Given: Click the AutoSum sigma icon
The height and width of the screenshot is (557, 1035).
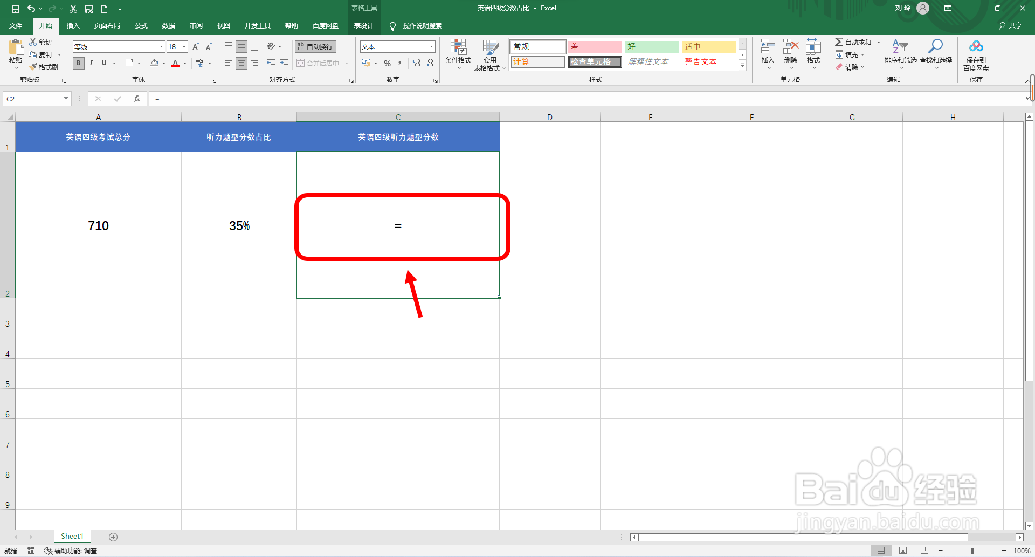Looking at the screenshot, I should click(839, 42).
